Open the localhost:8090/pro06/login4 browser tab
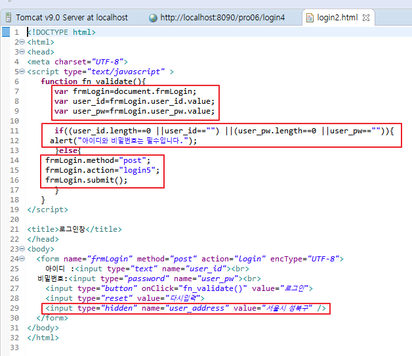 pos(216,18)
